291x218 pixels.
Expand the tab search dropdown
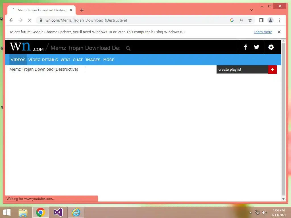point(251,10)
